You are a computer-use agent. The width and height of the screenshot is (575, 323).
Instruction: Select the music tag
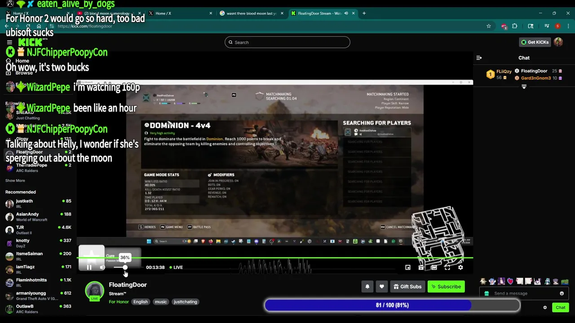pos(161,302)
